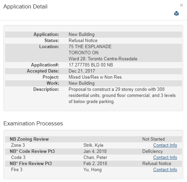The width and height of the screenshot is (187, 182).
Task: Open Contact Info for Strik, Kyle
Action: click(165, 145)
